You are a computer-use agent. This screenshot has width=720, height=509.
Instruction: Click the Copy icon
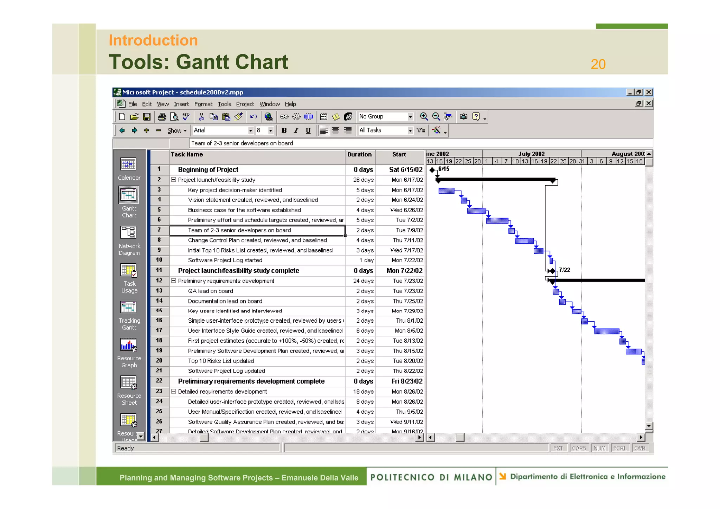click(x=213, y=117)
